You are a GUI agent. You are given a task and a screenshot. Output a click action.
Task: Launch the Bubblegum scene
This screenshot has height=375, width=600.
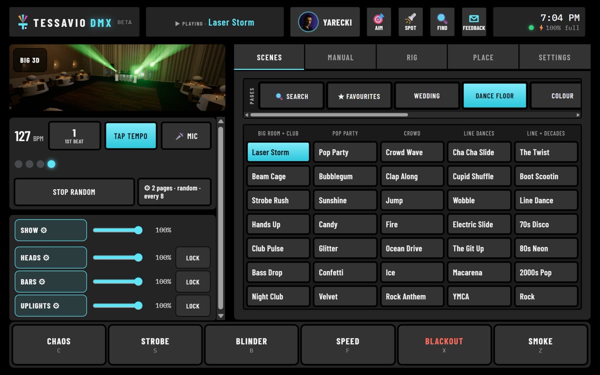[345, 176]
